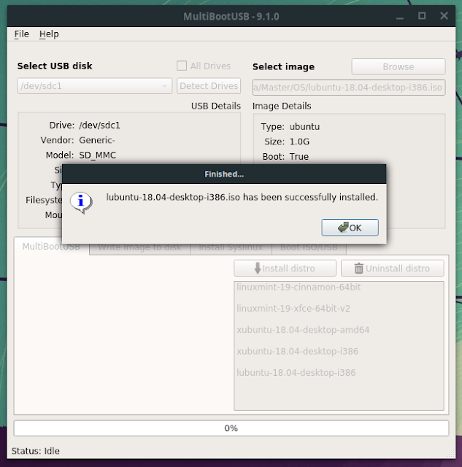462x467 pixels.
Task: Click the image Boot True value
Action: [x=299, y=157]
